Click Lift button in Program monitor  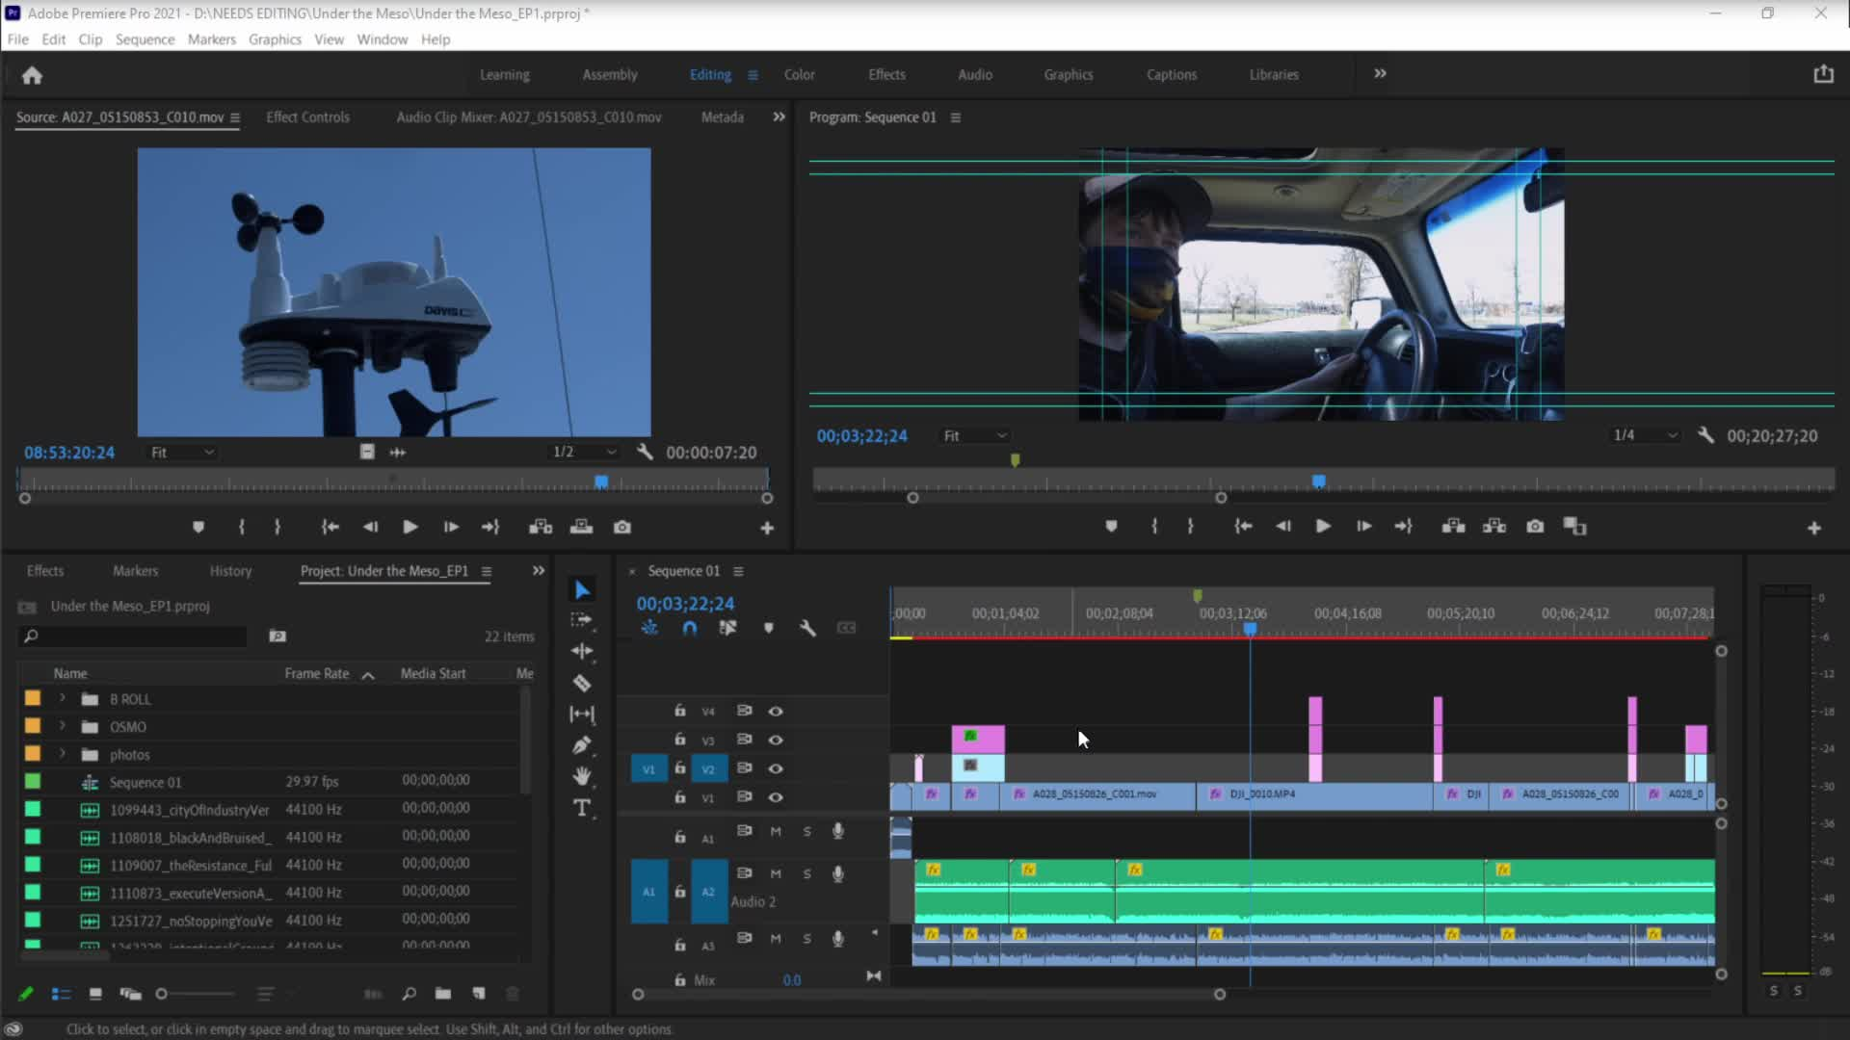click(1453, 527)
